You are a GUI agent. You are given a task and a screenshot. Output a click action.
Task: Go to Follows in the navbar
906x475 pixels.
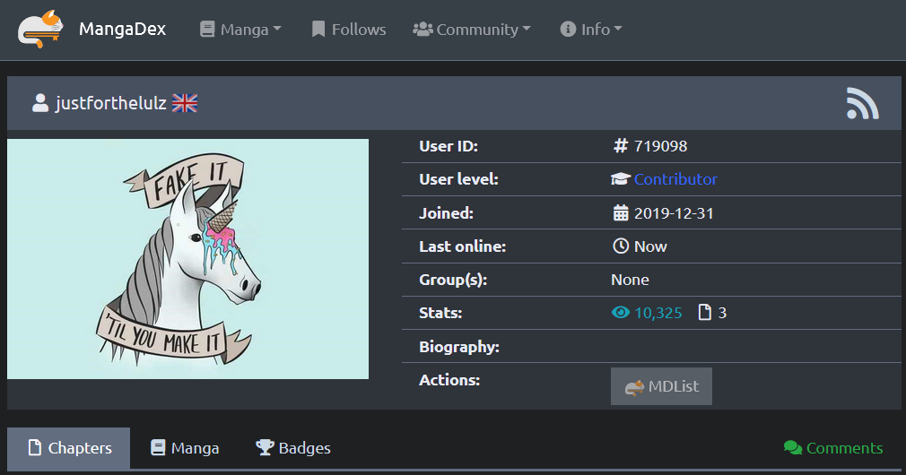click(349, 30)
